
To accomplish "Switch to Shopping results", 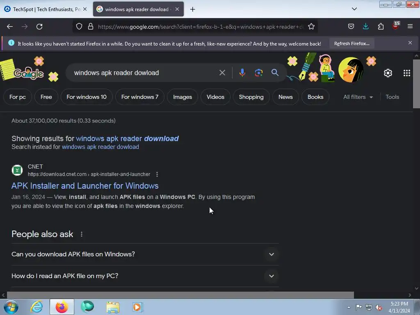I will tap(251, 97).
